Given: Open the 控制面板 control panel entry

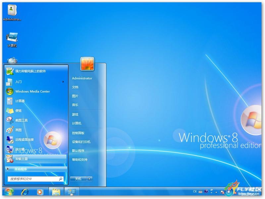Looking at the screenshot, I should click(78, 133).
